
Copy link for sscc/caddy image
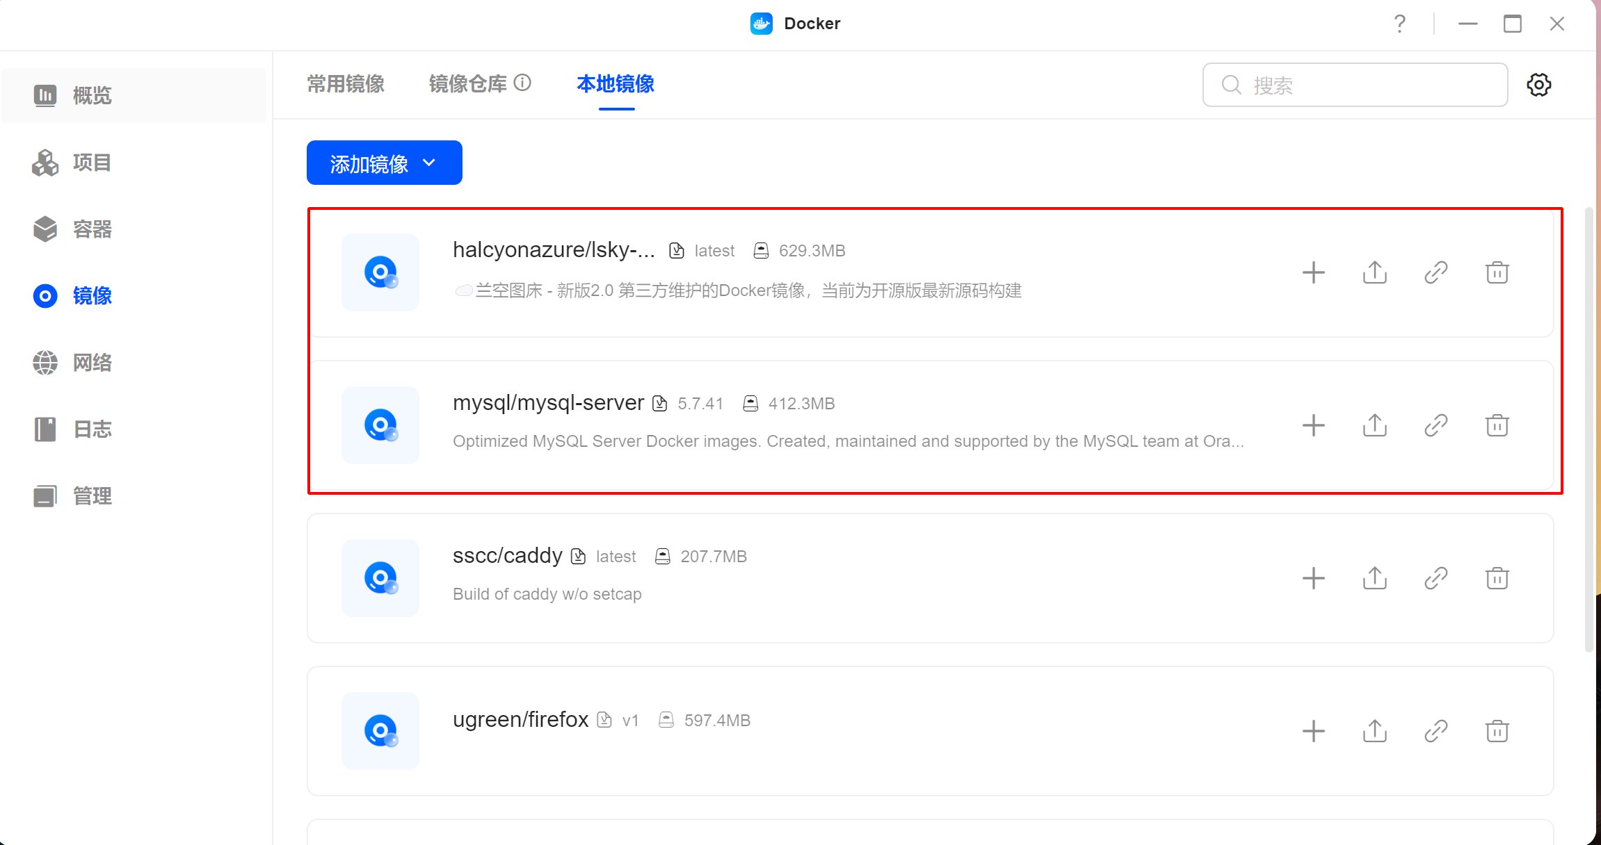(x=1435, y=578)
